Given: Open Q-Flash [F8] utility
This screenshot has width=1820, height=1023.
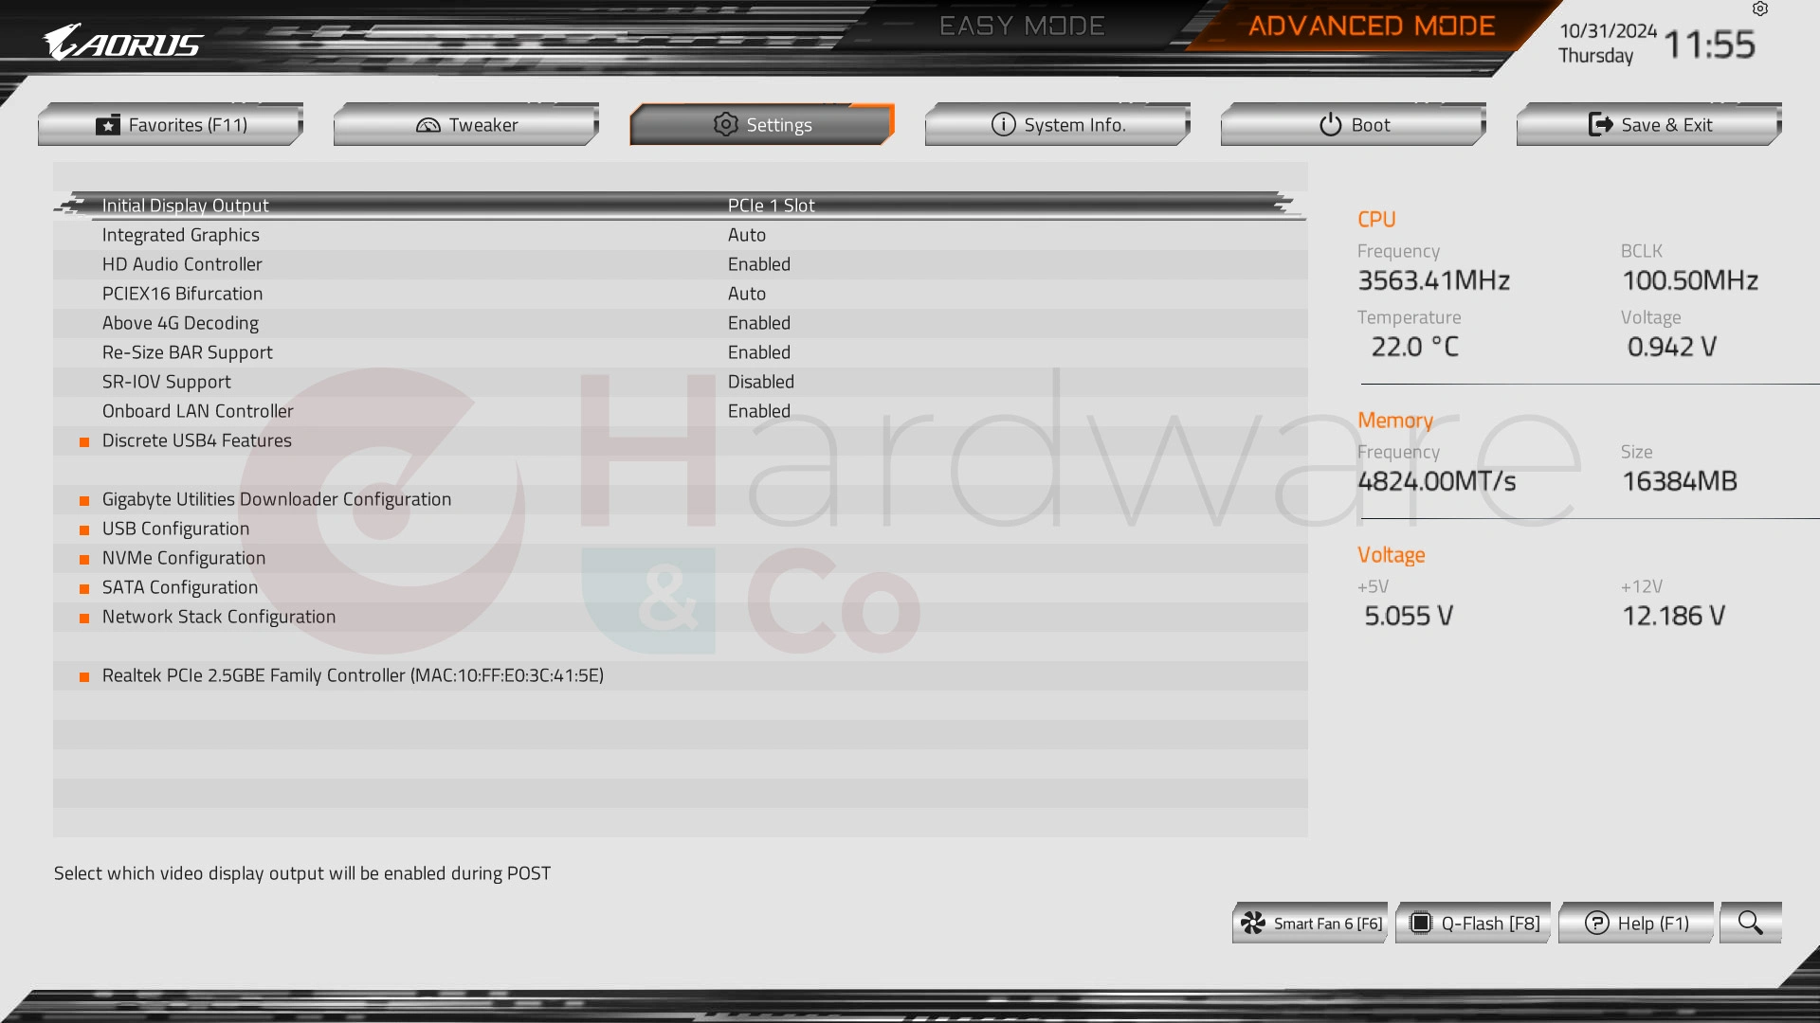Looking at the screenshot, I should pos(1474,922).
